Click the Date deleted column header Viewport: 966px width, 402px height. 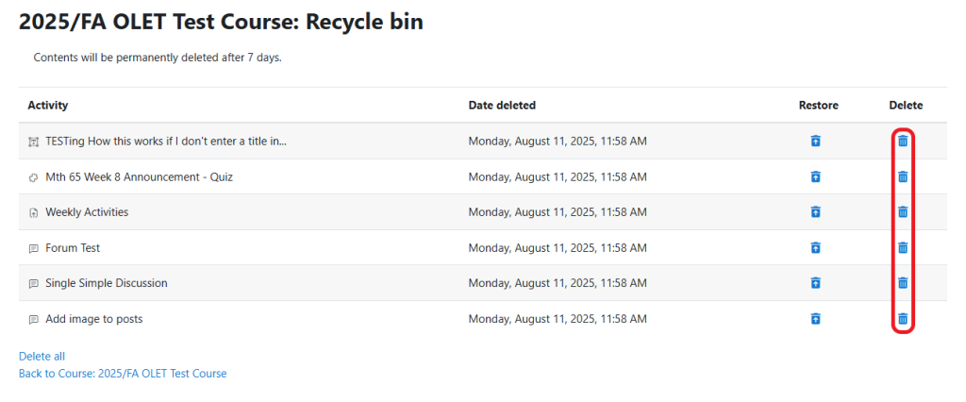coord(502,106)
